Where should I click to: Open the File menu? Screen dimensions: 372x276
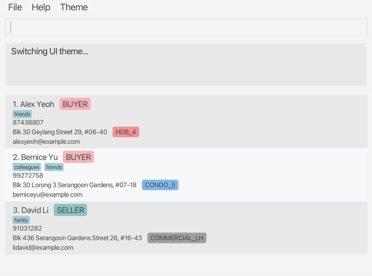(x=15, y=7)
